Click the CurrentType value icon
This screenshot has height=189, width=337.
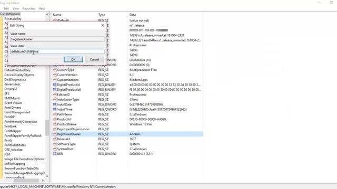tap(55, 70)
